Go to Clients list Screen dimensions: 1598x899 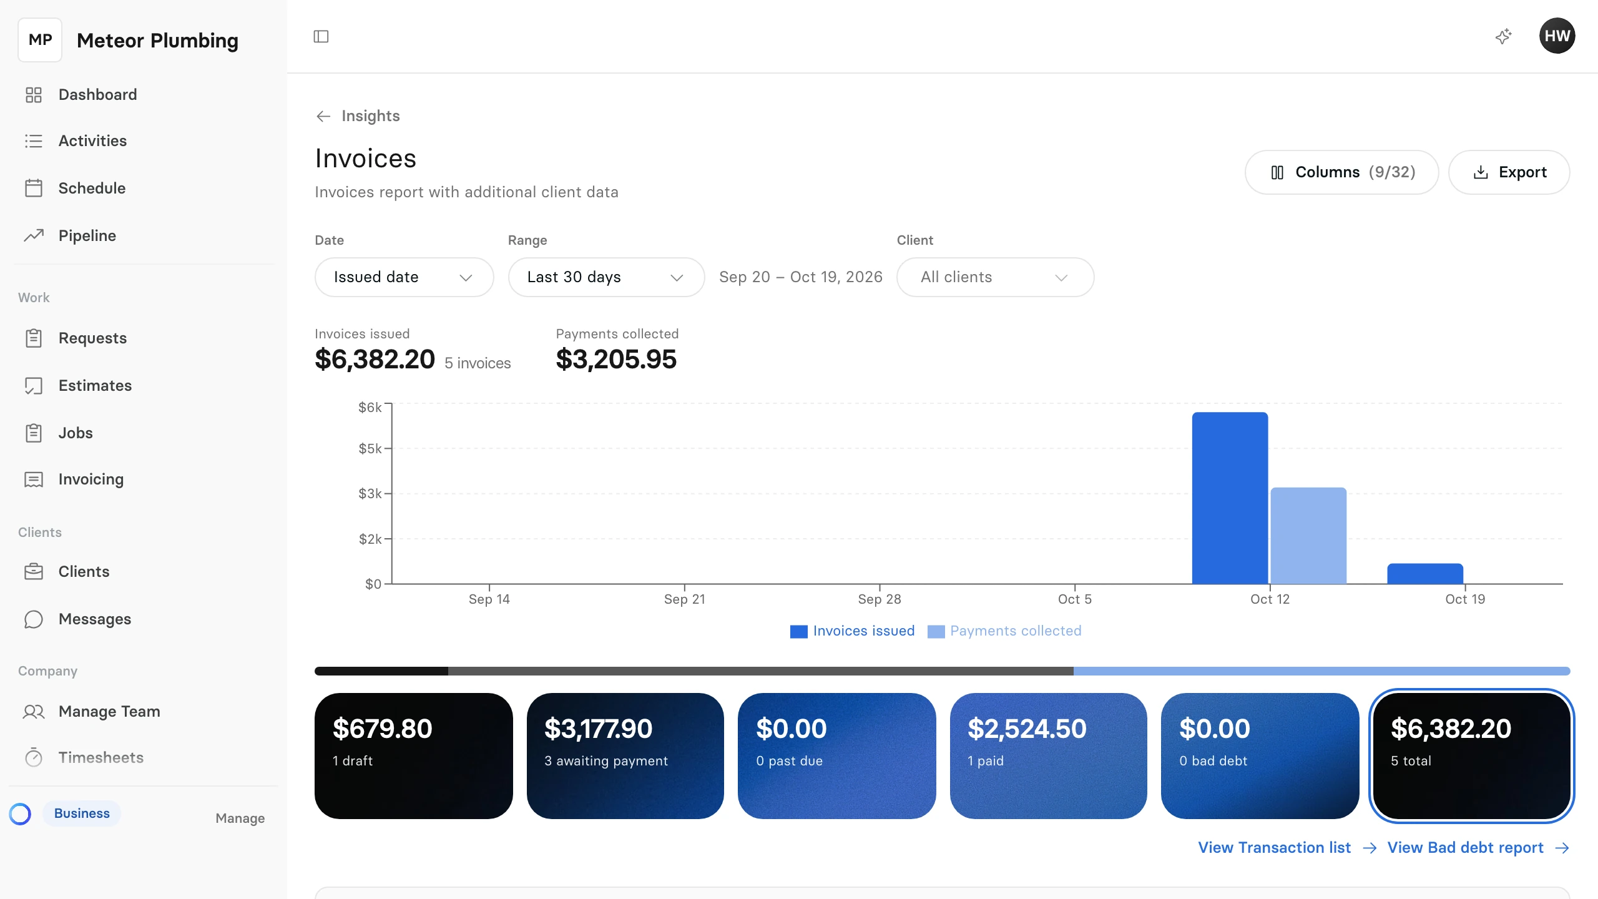144,571
